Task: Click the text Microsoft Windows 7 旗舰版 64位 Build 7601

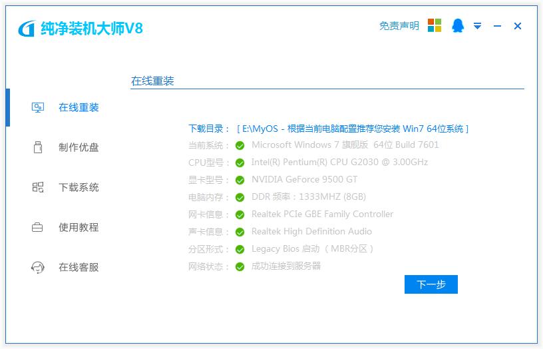Action: click(x=345, y=145)
